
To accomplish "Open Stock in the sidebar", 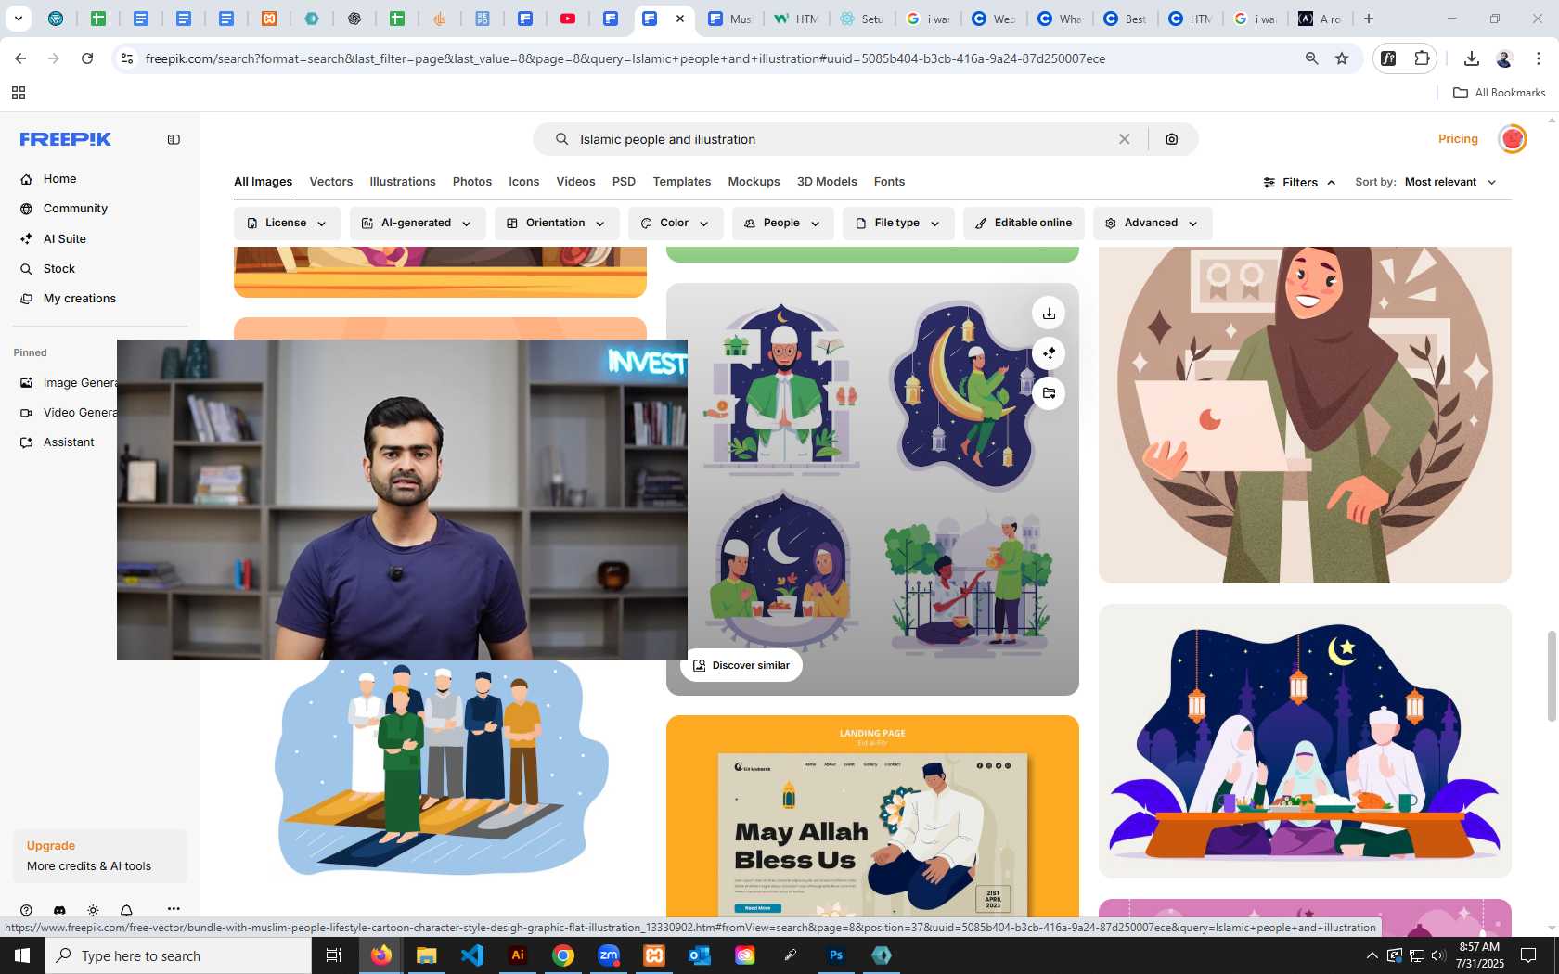I will 58,269.
